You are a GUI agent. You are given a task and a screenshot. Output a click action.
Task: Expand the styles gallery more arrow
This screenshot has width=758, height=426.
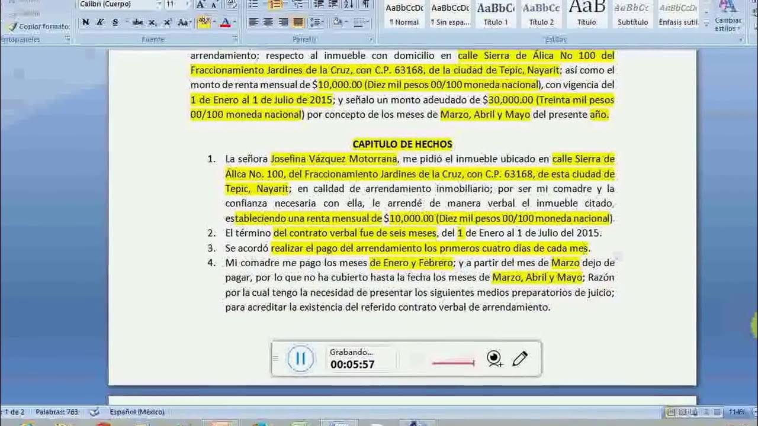pyautogui.click(x=706, y=25)
